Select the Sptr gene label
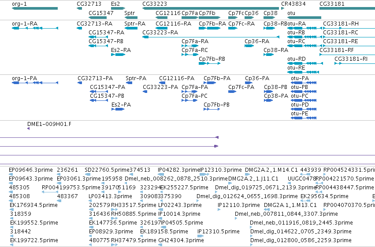The width and height of the screenshot is (375, 247). (130, 13)
